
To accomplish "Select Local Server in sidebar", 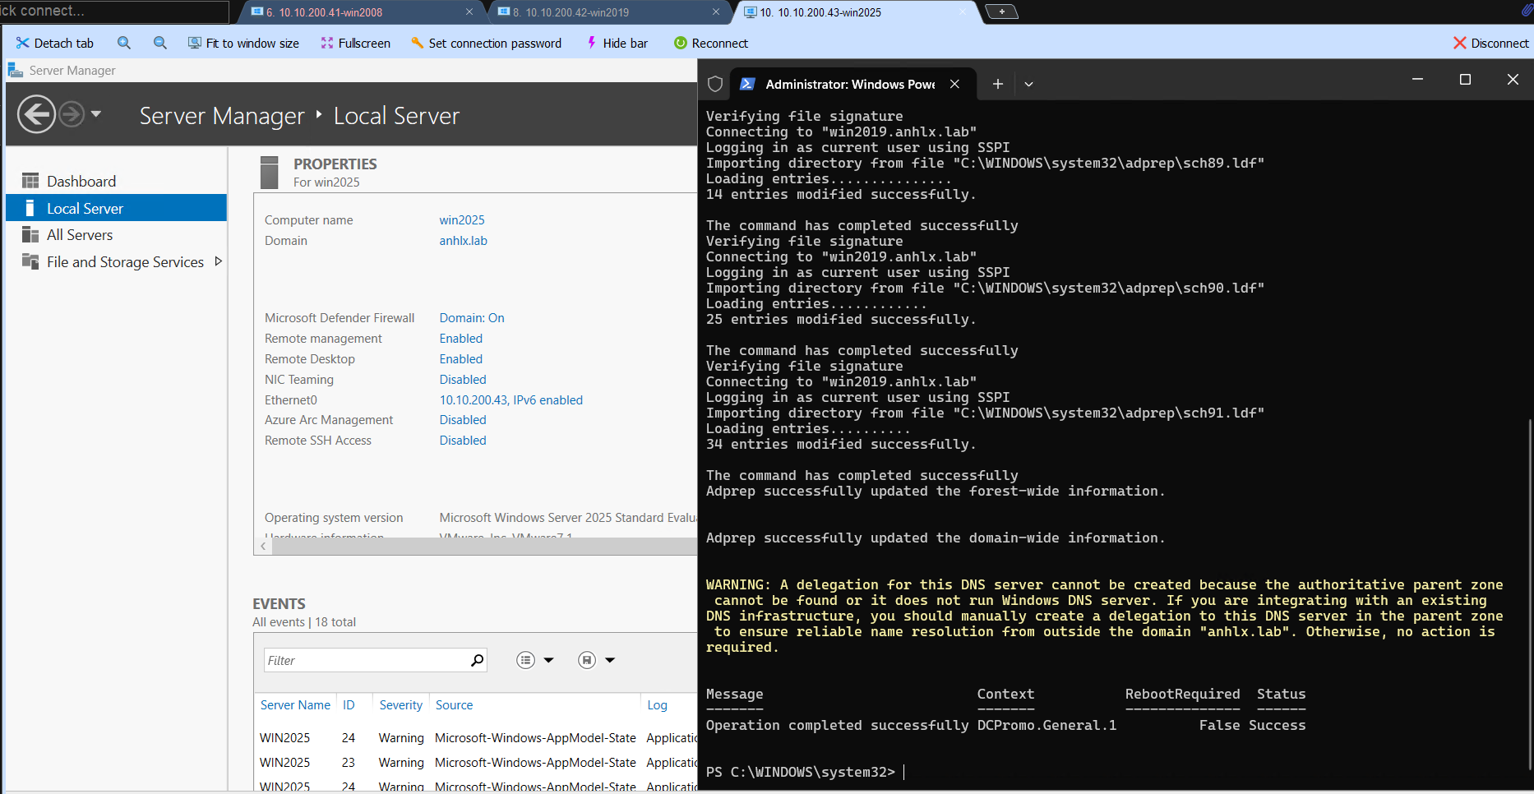I will 116,208.
